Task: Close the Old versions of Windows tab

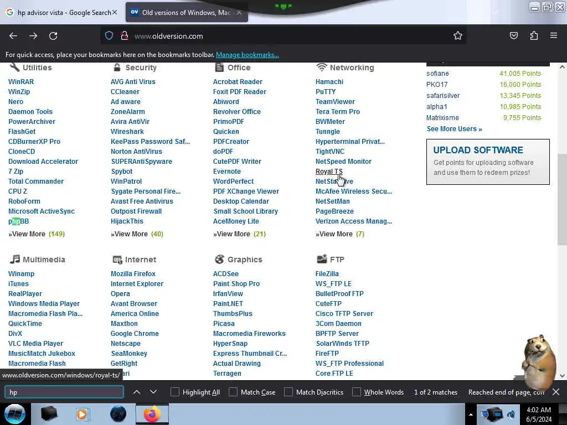Action: tap(239, 12)
